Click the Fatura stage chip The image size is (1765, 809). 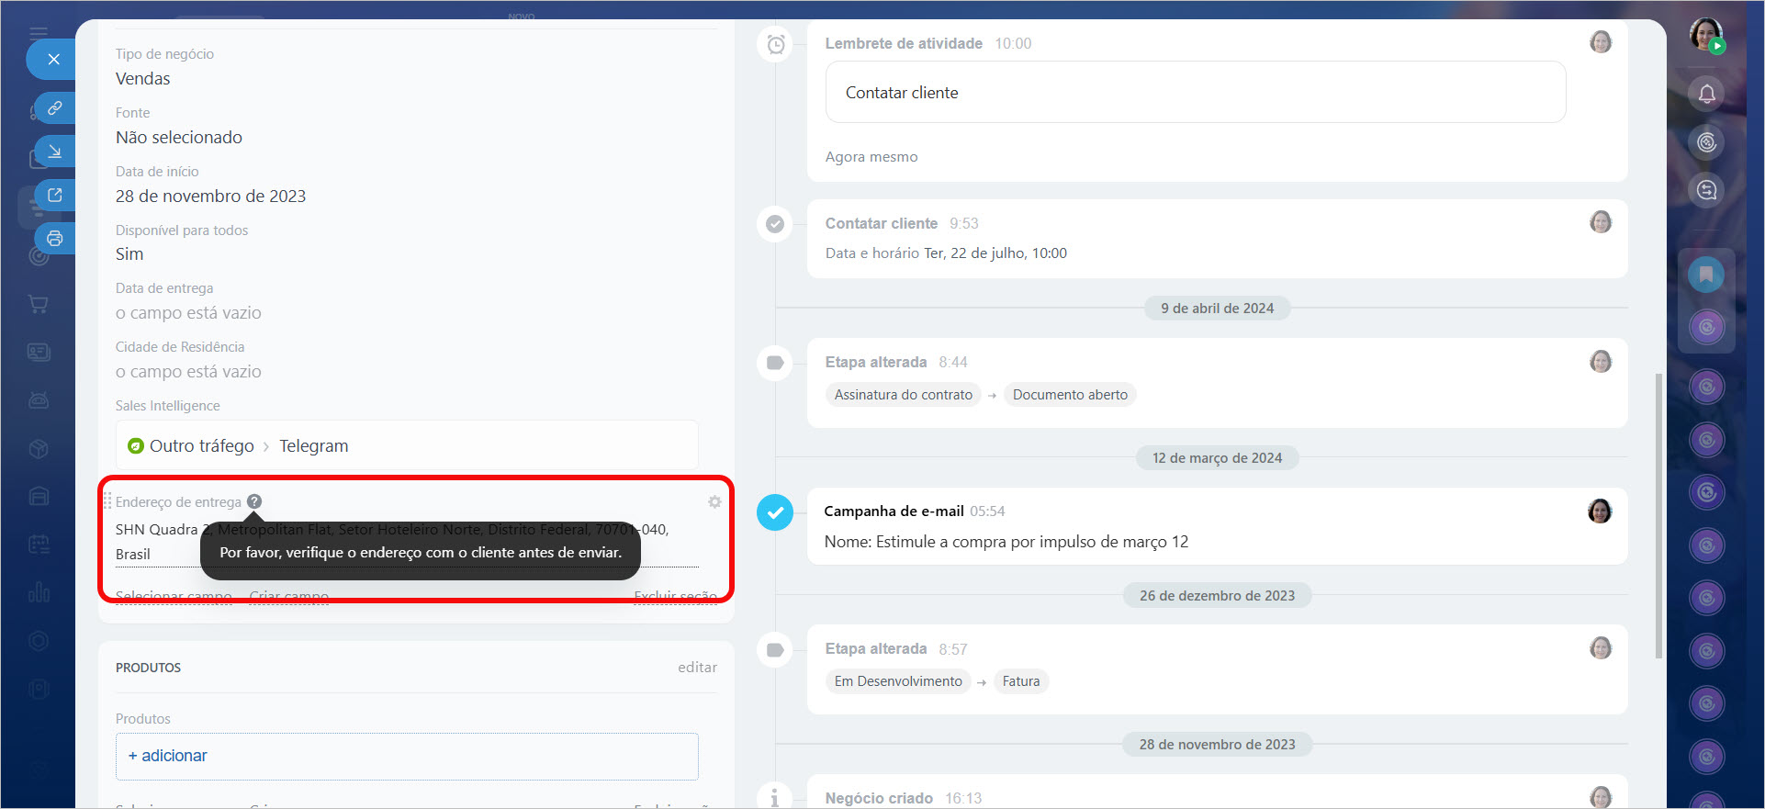[x=1020, y=681]
